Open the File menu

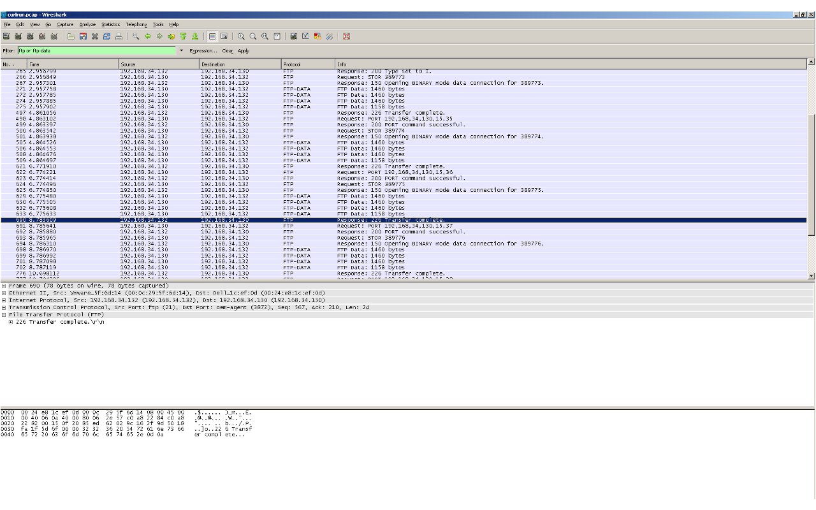coord(7,24)
